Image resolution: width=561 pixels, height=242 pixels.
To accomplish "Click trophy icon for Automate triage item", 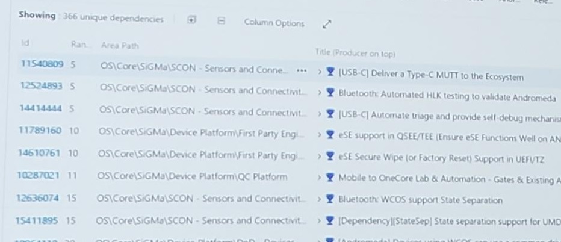I will [x=330, y=114].
